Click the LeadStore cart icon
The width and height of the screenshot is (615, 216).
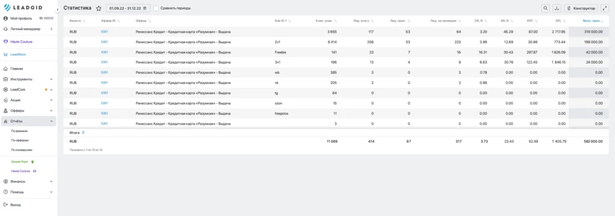[5, 55]
